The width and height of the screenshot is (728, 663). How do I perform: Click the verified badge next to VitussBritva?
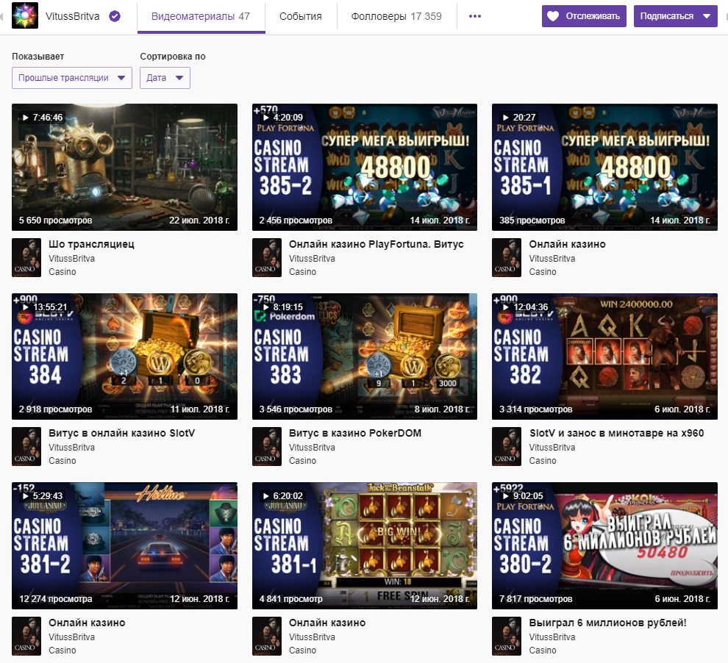click(x=115, y=16)
